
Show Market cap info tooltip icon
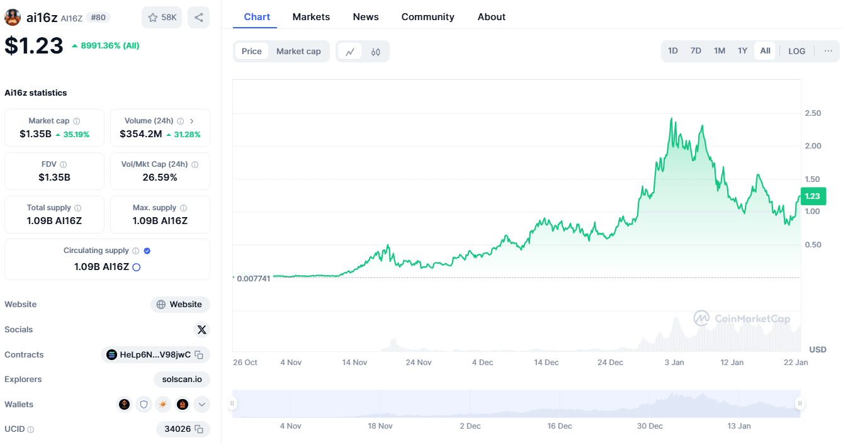pos(77,121)
